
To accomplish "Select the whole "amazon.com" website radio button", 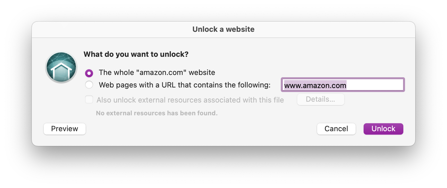I will pyautogui.click(x=89, y=73).
